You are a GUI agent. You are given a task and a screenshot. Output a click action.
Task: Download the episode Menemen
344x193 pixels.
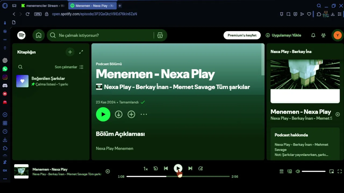[x=119, y=114]
